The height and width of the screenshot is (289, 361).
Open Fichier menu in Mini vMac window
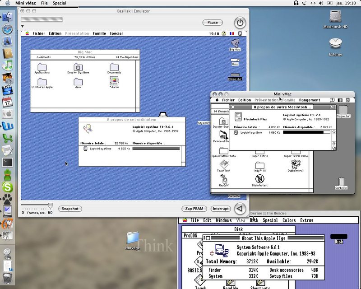[228, 100]
